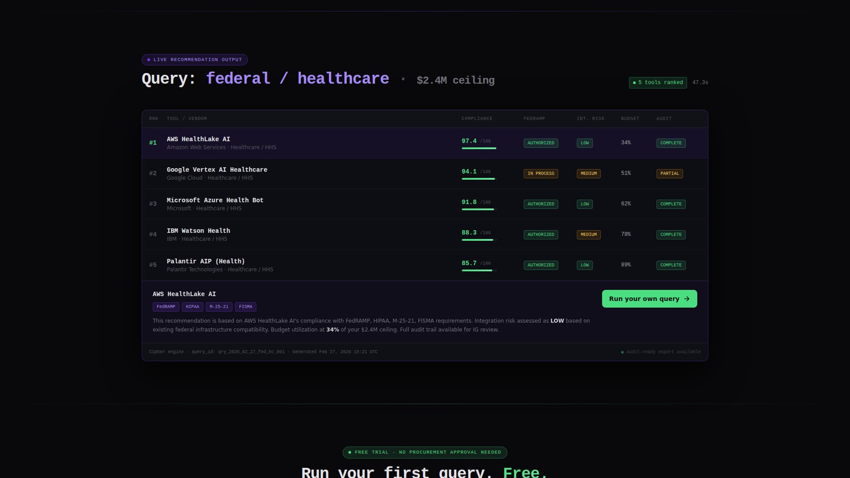Click the TOOL / VENDOR column header
The height and width of the screenshot is (478, 850).
pos(187,119)
